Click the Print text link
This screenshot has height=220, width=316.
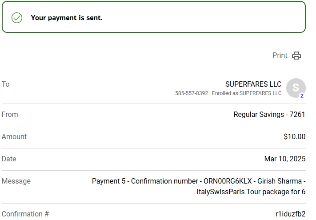280,55
